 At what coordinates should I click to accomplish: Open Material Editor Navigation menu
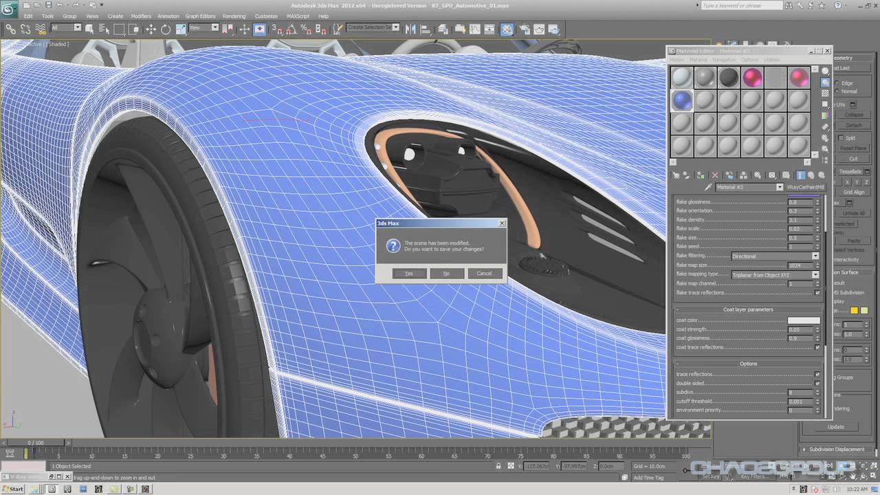tap(723, 60)
